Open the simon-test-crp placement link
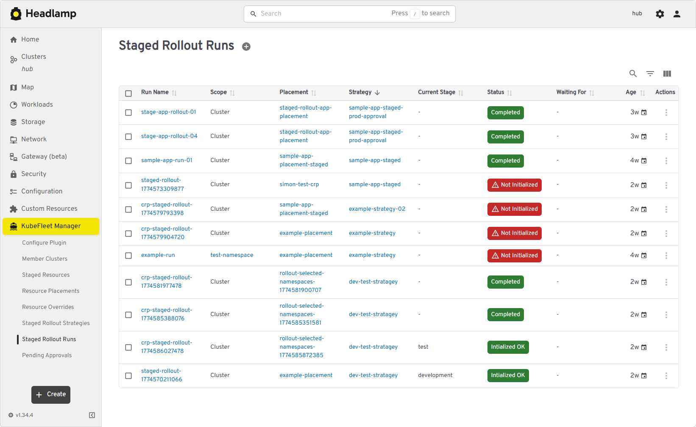This screenshot has height=427, width=696. pyautogui.click(x=299, y=185)
